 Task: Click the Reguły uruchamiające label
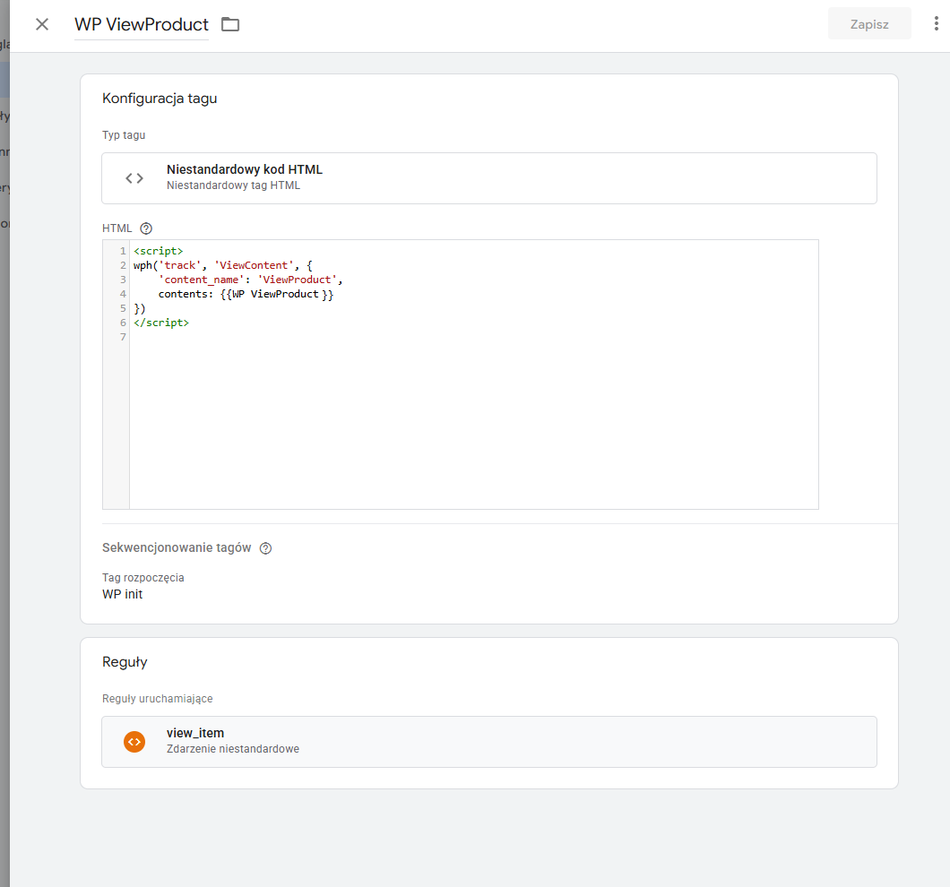pos(158,699)
